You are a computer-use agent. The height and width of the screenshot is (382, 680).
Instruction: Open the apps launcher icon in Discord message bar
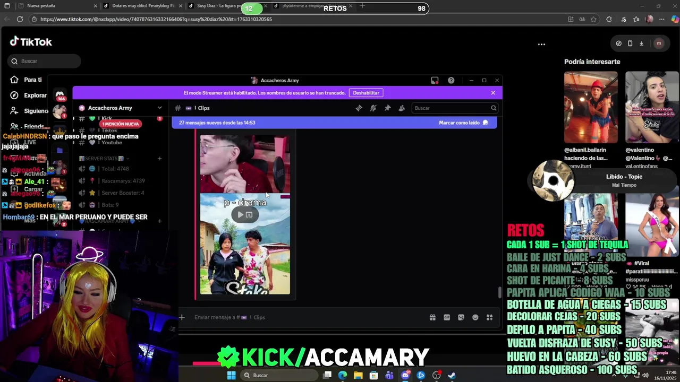pos(489,317)
